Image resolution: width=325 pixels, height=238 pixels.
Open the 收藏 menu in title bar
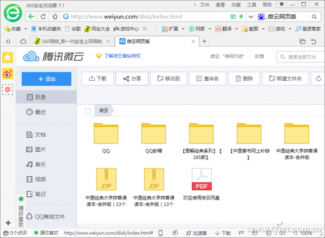236,4
